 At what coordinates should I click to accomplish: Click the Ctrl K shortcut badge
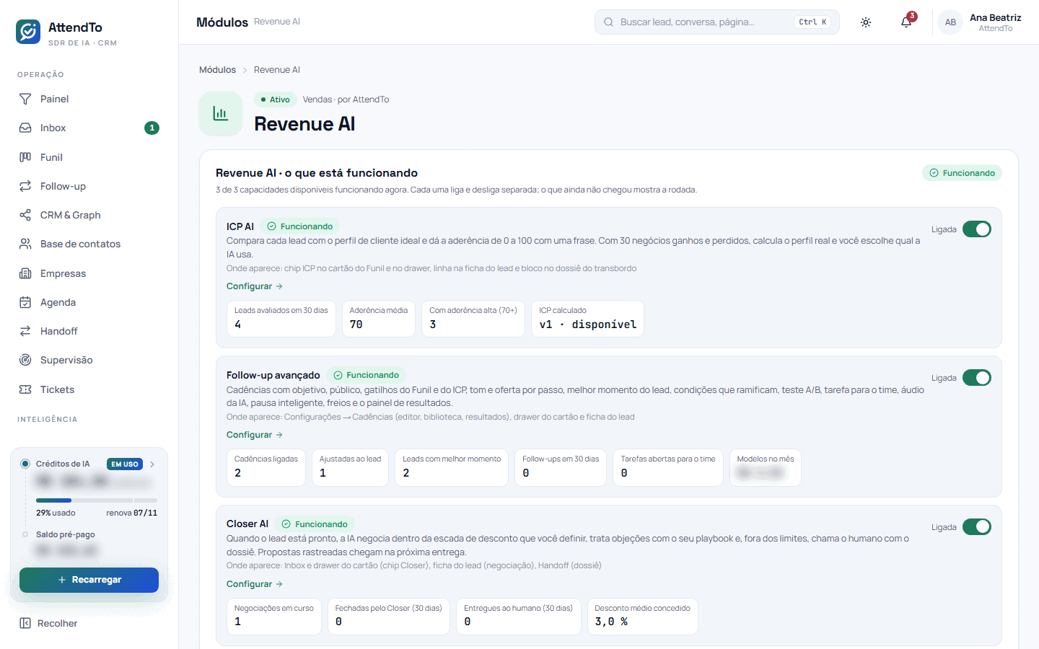pyautogui.click(x=812, y=22)
